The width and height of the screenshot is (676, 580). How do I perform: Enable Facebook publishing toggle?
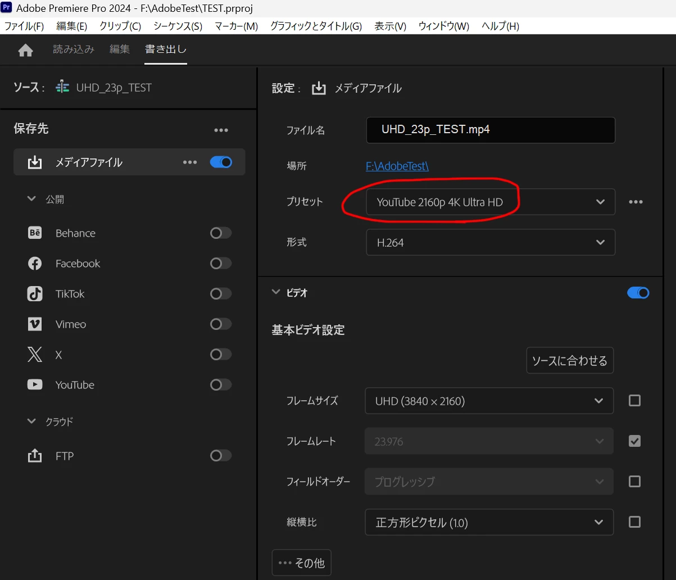pos(221,263)
